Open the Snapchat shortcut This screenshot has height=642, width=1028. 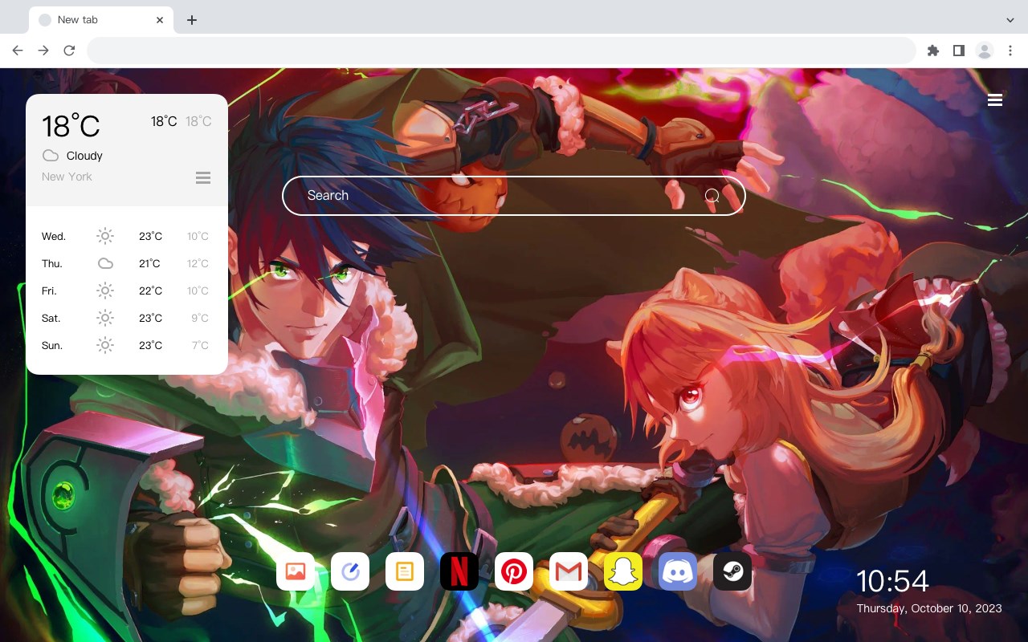click(x=623, y=571)
